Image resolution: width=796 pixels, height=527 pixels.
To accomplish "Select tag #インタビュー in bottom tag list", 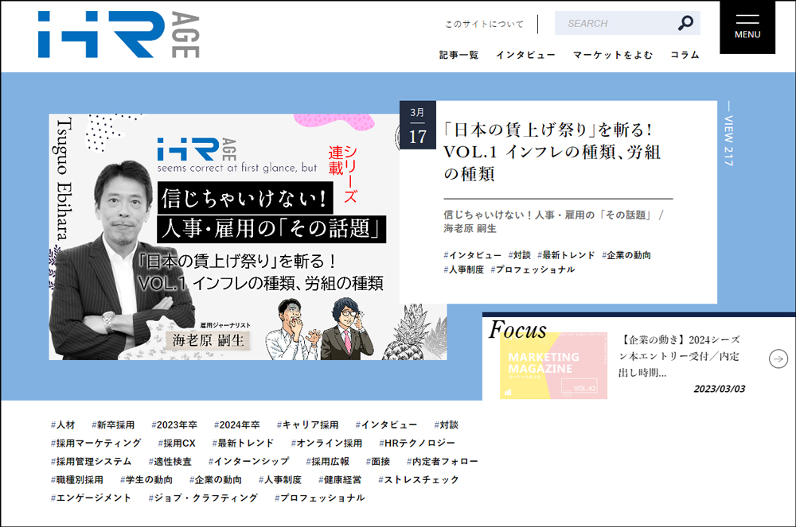I will tap(386, 424).
